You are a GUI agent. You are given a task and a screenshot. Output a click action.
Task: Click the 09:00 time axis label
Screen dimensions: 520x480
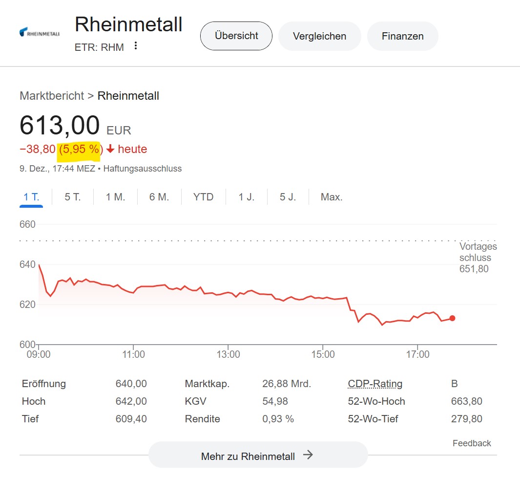point(39,354)
